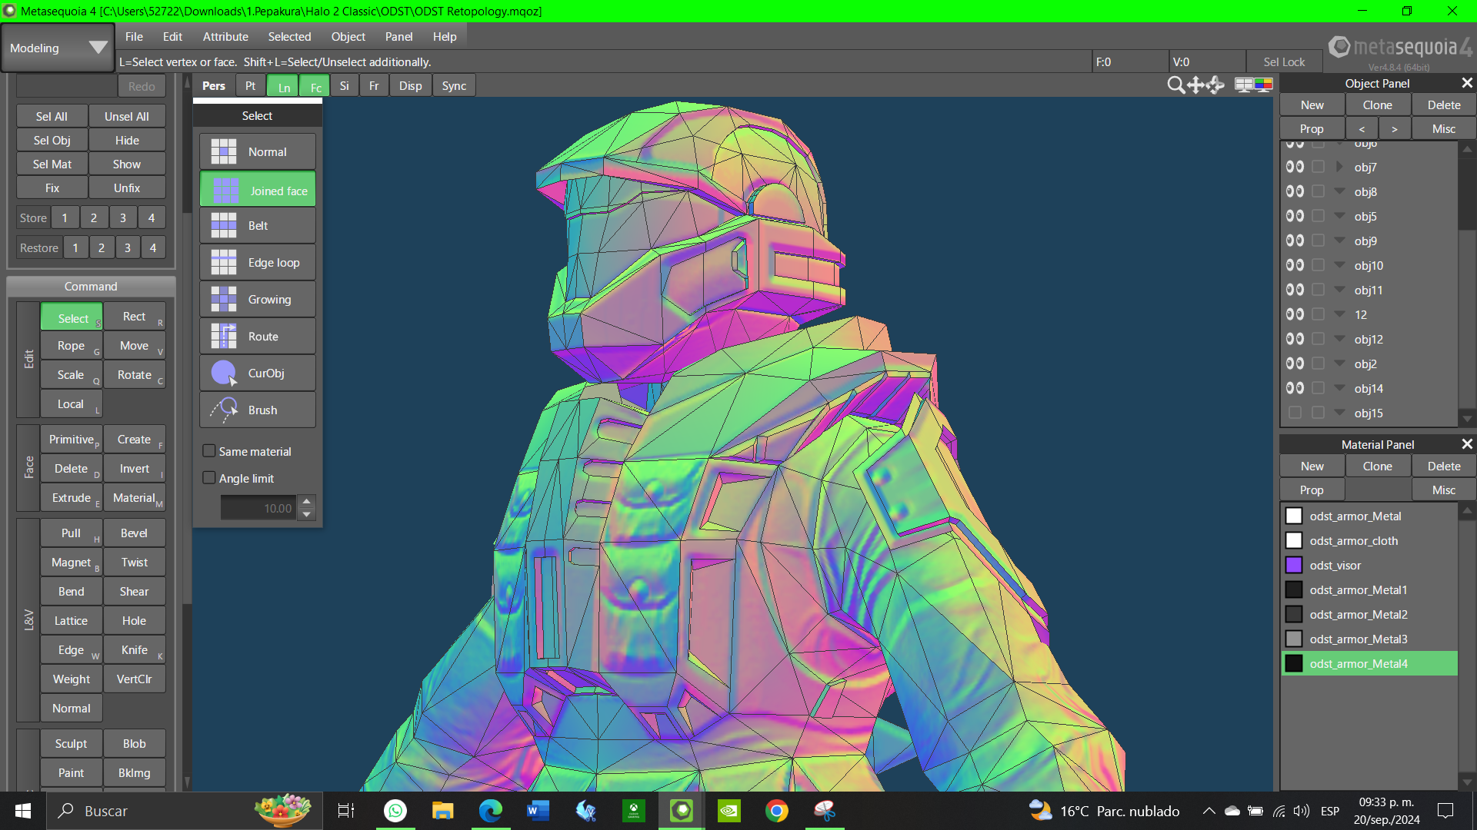This screenshot has width=1477, height=830.
Task: Open the colored display settings monitor icon
Action: 1263,85
